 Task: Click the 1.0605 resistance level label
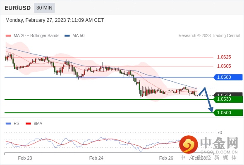click(x=224, y=66)
